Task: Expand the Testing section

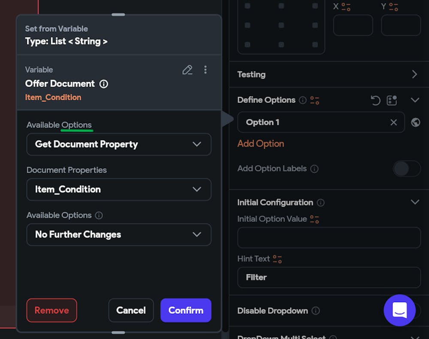Action: click(x=414, y=74)
